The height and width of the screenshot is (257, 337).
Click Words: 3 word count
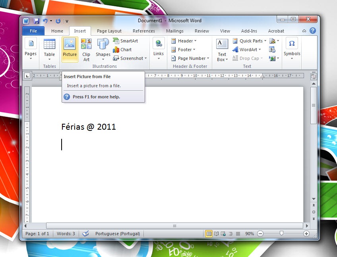66,234
